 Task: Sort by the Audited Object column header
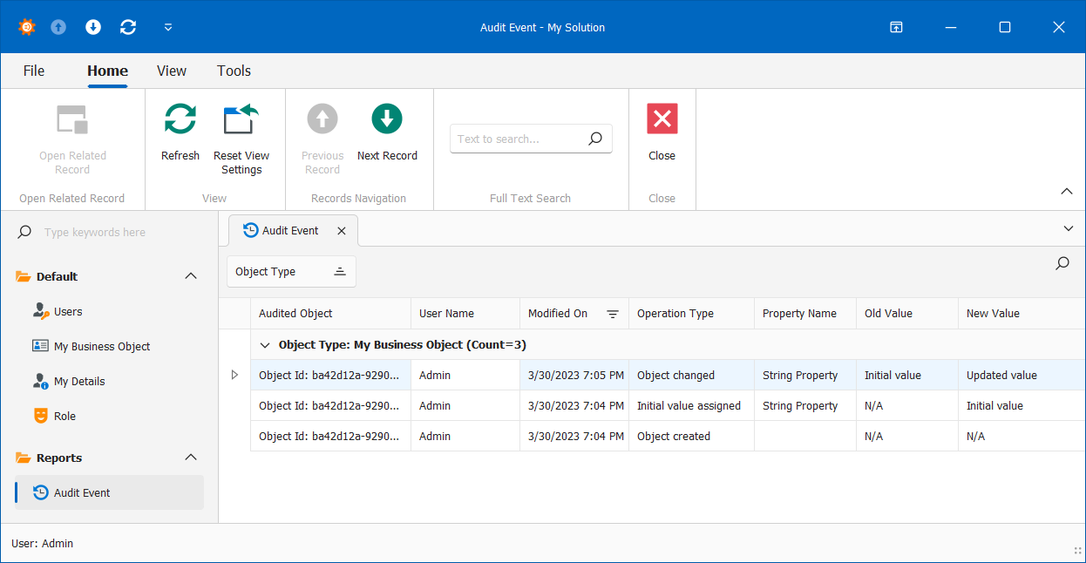330,314
